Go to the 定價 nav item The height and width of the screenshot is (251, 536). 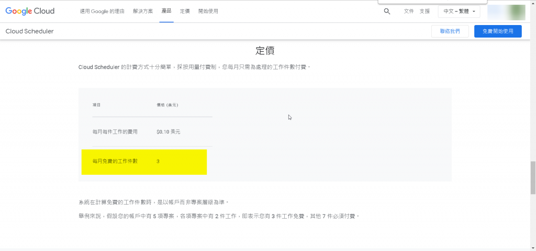pyautogui.click(x=185, y=11)
